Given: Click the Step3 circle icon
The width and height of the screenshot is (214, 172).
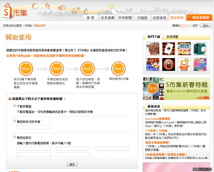Looking at the screenshot, I should (x=88, y=69).
